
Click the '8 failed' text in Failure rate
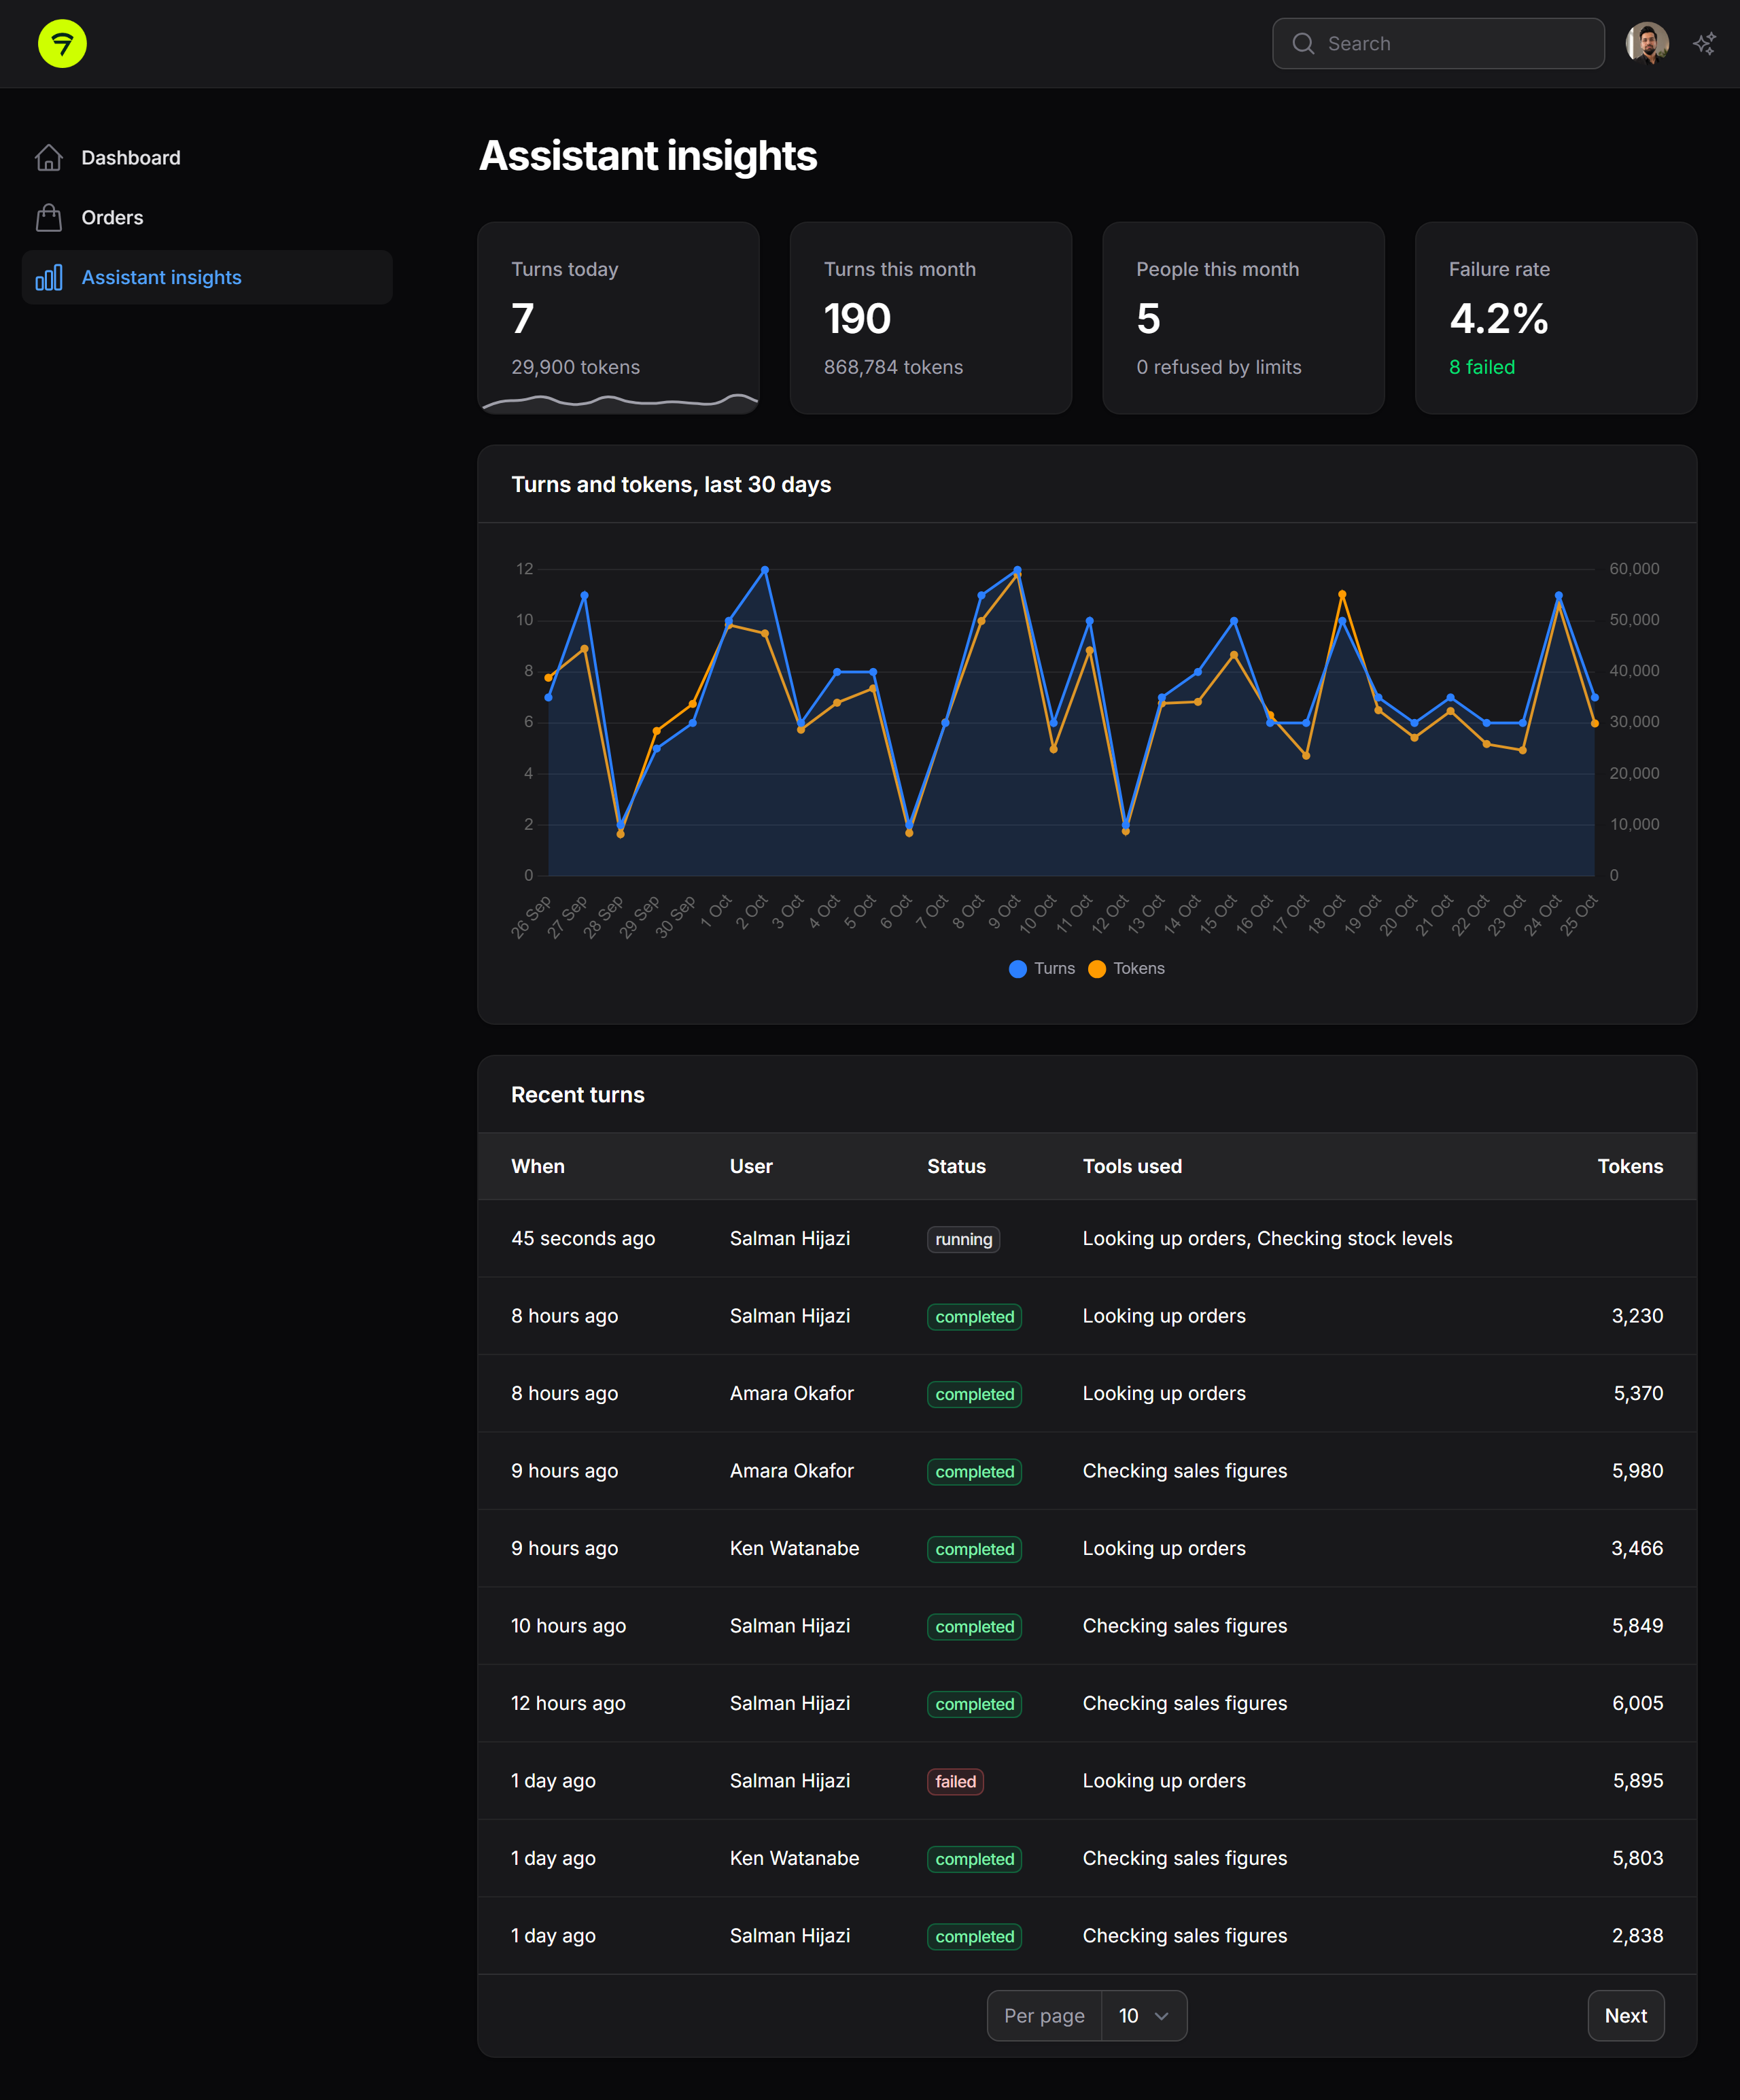tap(1482, 367)
